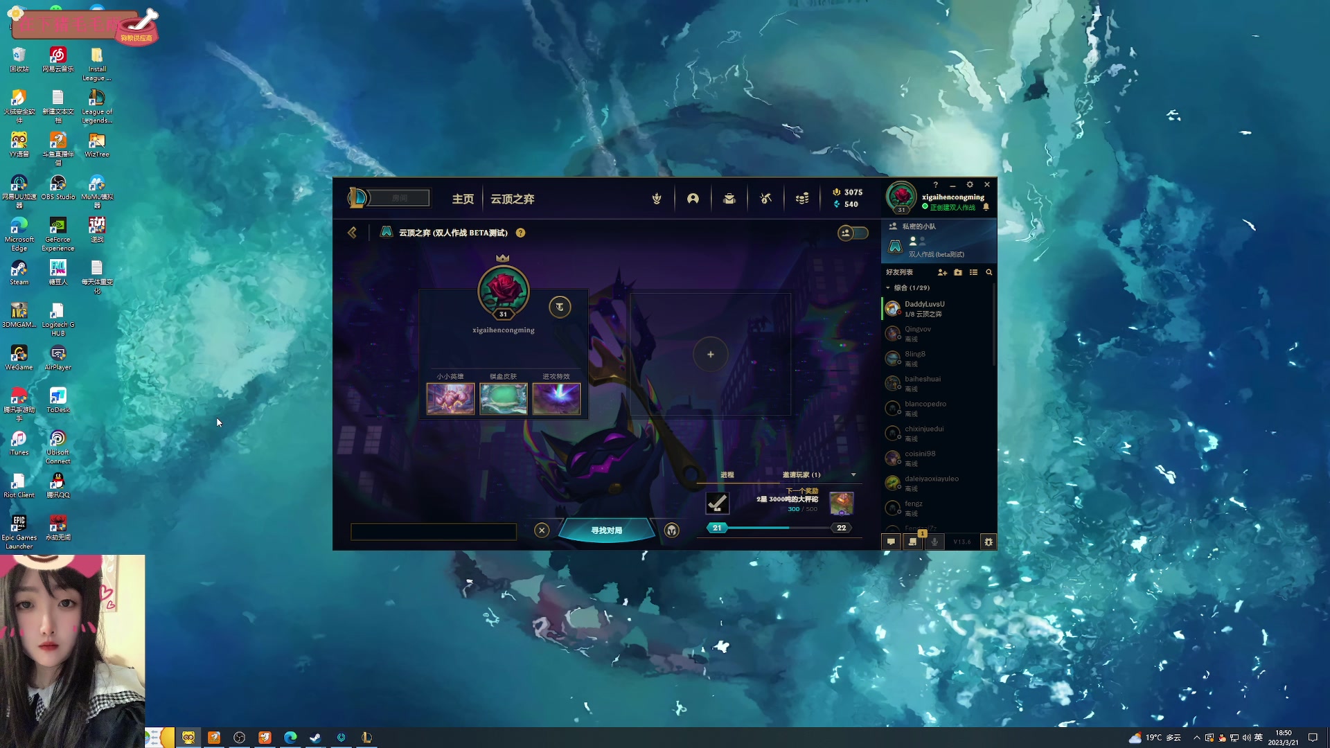Change the friends list view options

click(974, 272)
